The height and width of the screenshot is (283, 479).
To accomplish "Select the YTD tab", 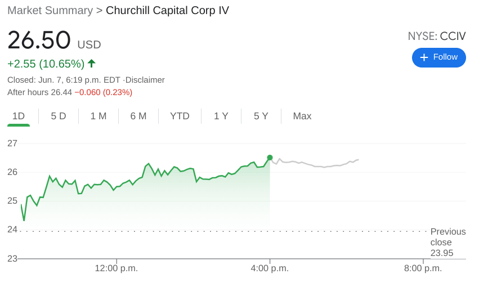I will coord(180,116).
